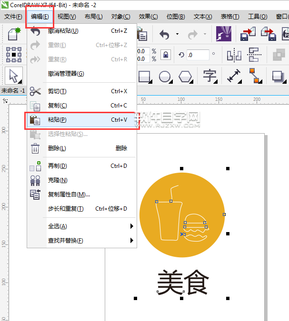Click the toolbar paste clipboard icon
The height and width of the screenshot is (321, 289).
(142, 34)
